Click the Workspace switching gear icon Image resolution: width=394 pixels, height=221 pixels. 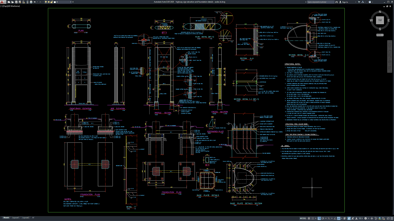tap(365, 219)
